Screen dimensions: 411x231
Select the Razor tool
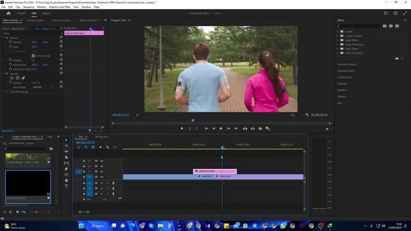pyautogui.click(x=66, y=157)
